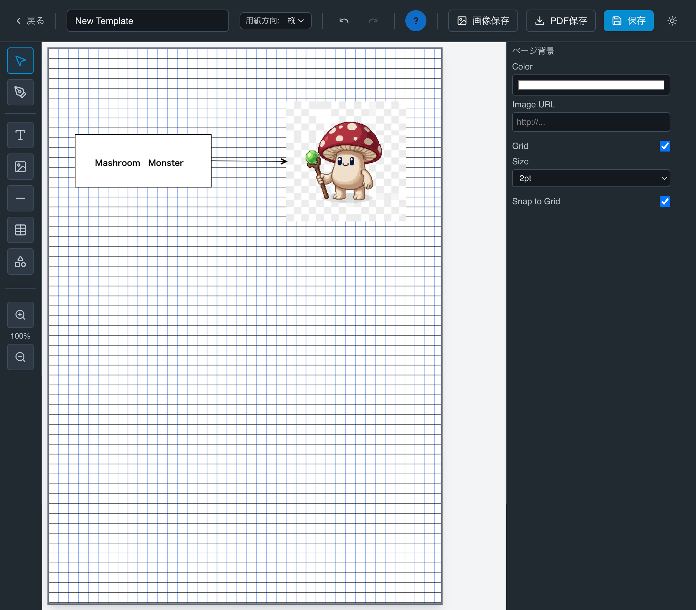
Task: Click the Image URL input field
Action: (x=591, y=122)
